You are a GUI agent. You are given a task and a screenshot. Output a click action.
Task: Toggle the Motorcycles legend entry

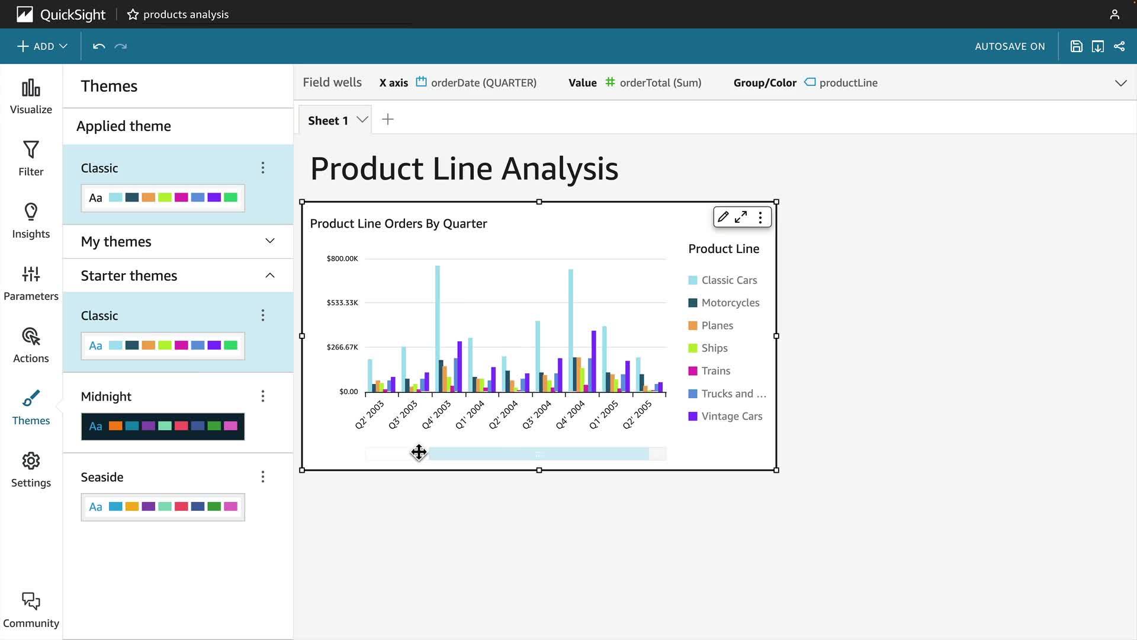coord(730,303)
